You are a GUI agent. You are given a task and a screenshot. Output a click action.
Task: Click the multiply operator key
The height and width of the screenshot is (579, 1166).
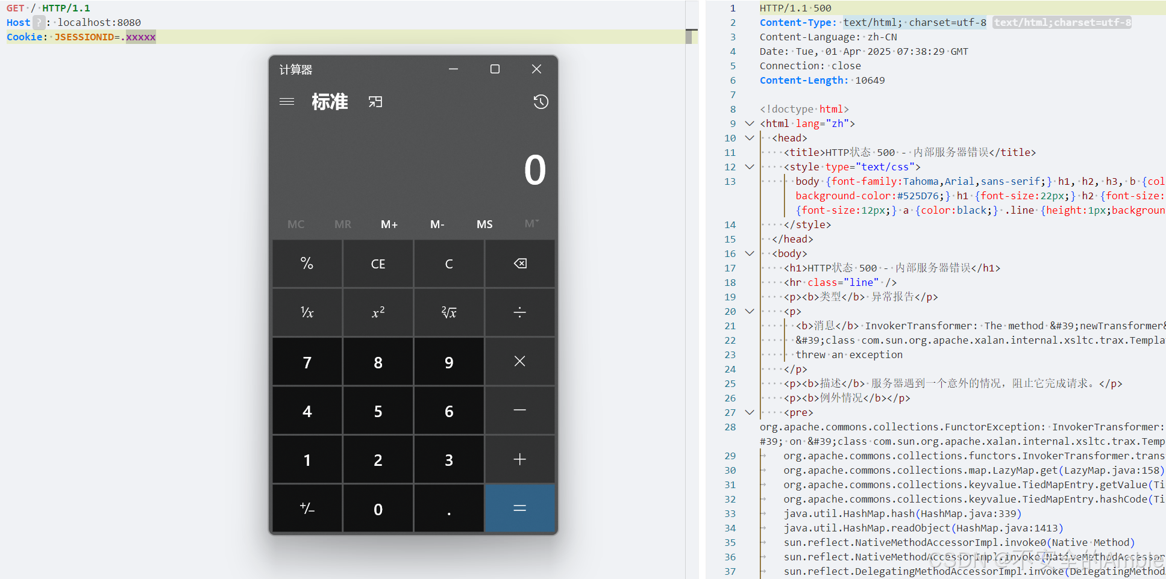pos(520,361)
